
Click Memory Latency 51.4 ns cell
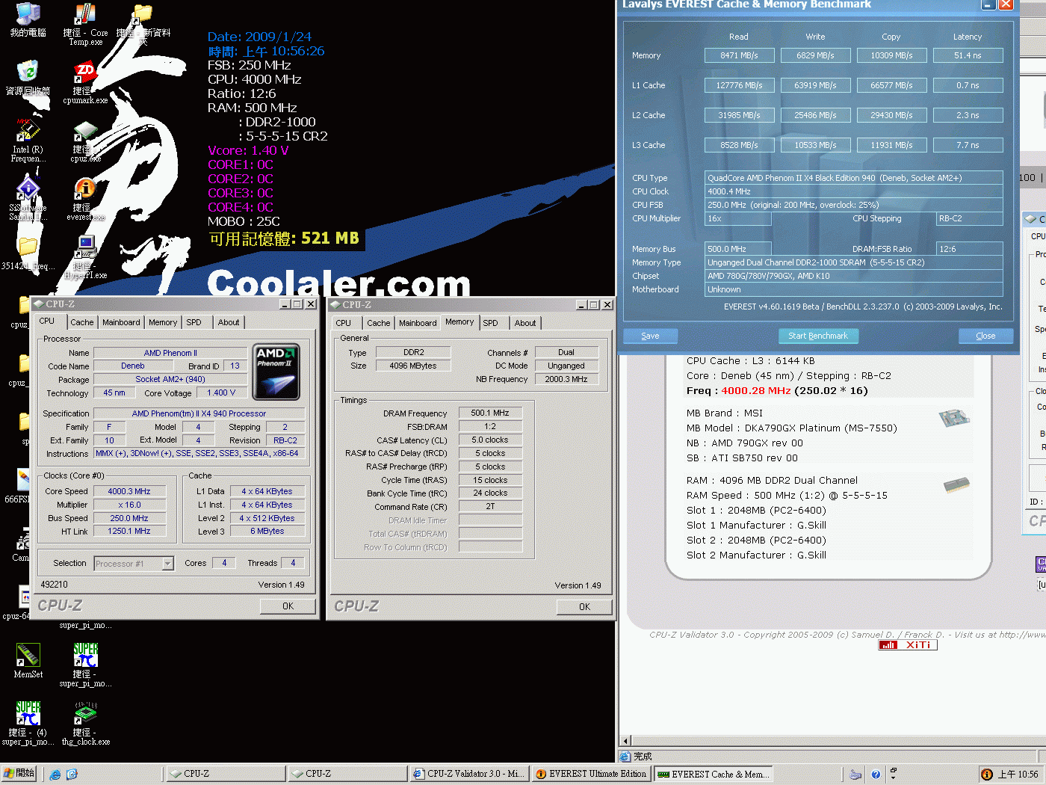coord(968,55)
